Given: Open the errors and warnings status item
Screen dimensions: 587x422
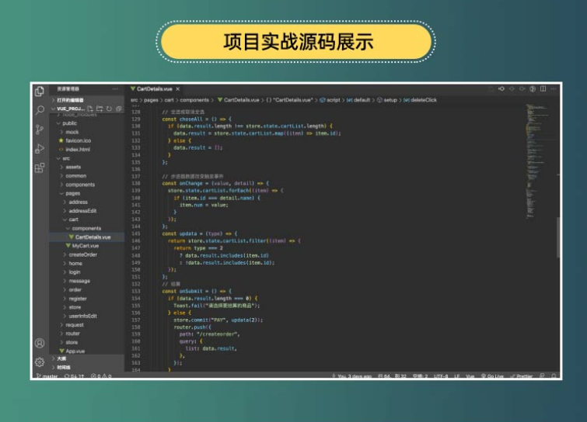Looking at the screenshot, I should pos(101,376).
